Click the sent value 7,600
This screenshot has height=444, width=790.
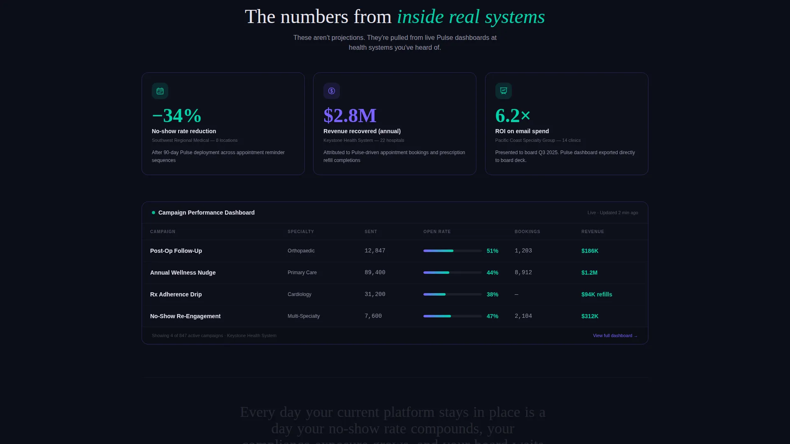373,316
